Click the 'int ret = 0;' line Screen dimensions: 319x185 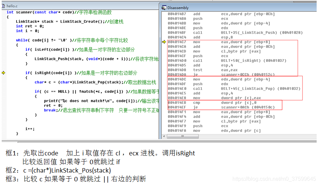[x=30, y=26]
